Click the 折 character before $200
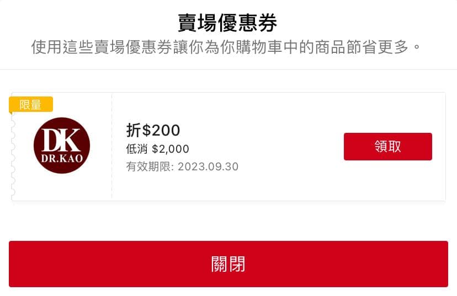 [x=133, y=130]
